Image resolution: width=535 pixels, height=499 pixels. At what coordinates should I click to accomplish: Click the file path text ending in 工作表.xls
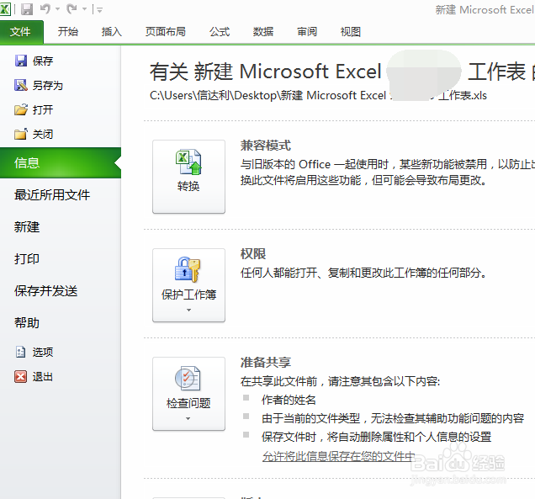click(x=318, y=96)
